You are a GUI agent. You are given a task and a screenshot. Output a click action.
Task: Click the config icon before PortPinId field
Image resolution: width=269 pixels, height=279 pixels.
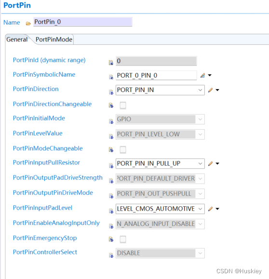[111, 63]
